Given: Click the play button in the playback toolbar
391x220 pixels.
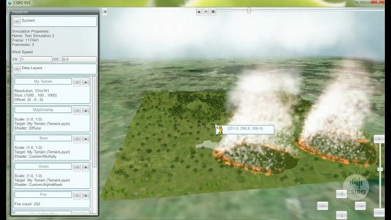Looking at the screenshot, I should pyautogui.click(x=206, y=12).
